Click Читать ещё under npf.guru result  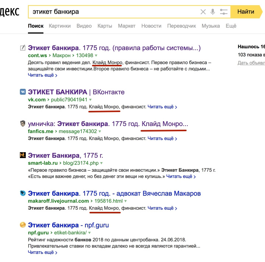tap(43, 252)
